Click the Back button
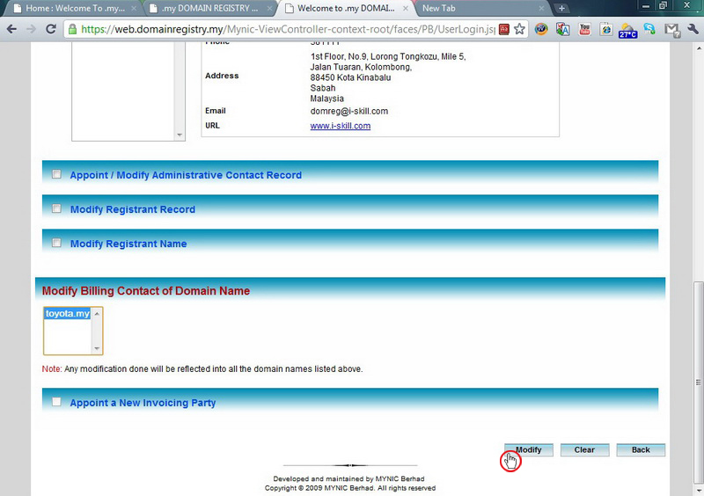The image size is (704, 496). (641, 449)
